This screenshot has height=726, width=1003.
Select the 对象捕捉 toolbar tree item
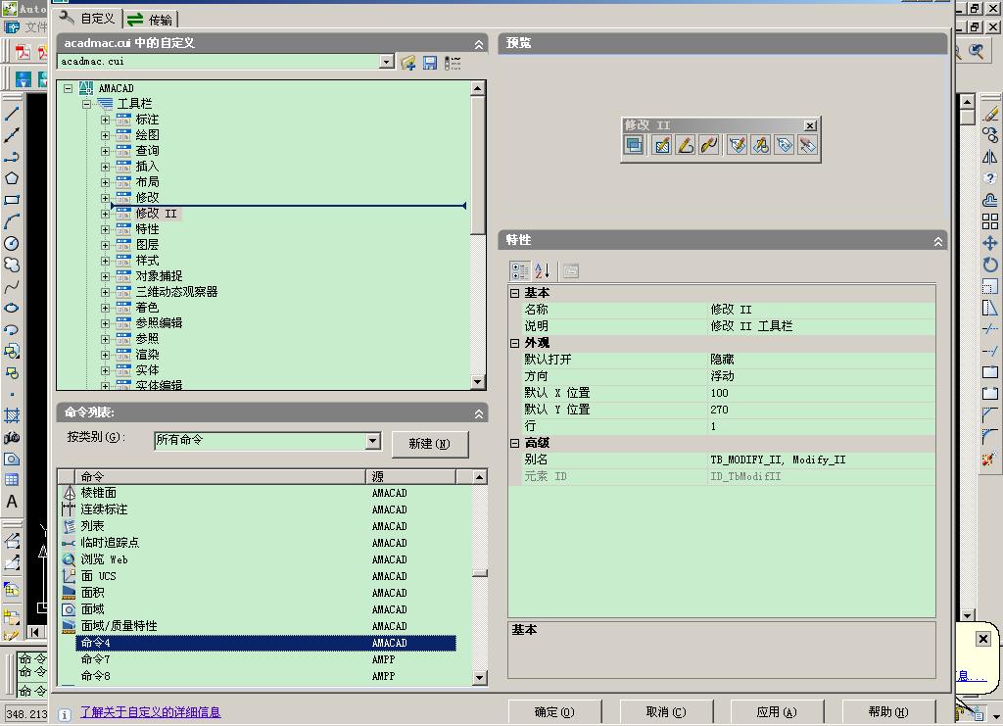click(159, 276)
